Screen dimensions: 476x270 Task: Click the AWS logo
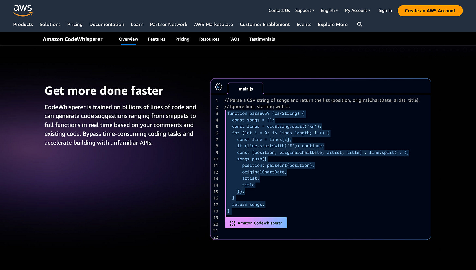pyautogui.click(x=23, y=10)
